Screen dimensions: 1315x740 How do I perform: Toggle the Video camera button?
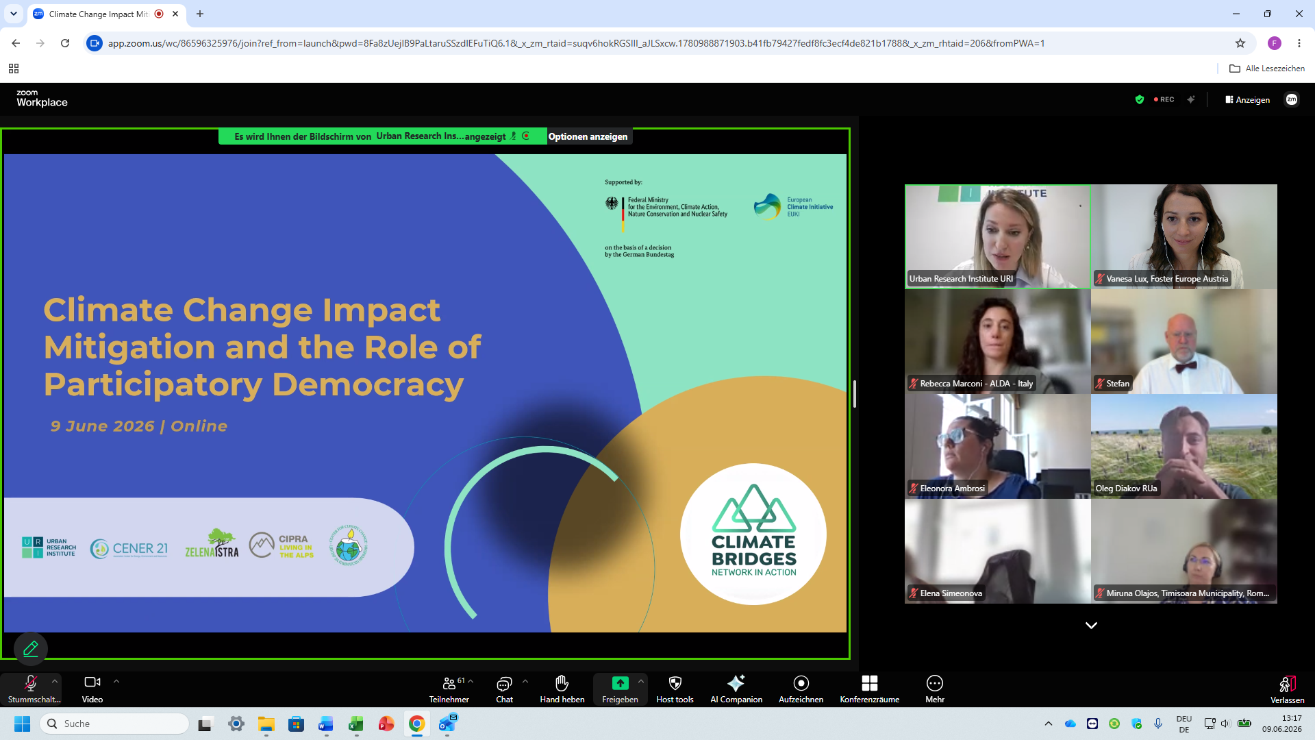[92, 689]
